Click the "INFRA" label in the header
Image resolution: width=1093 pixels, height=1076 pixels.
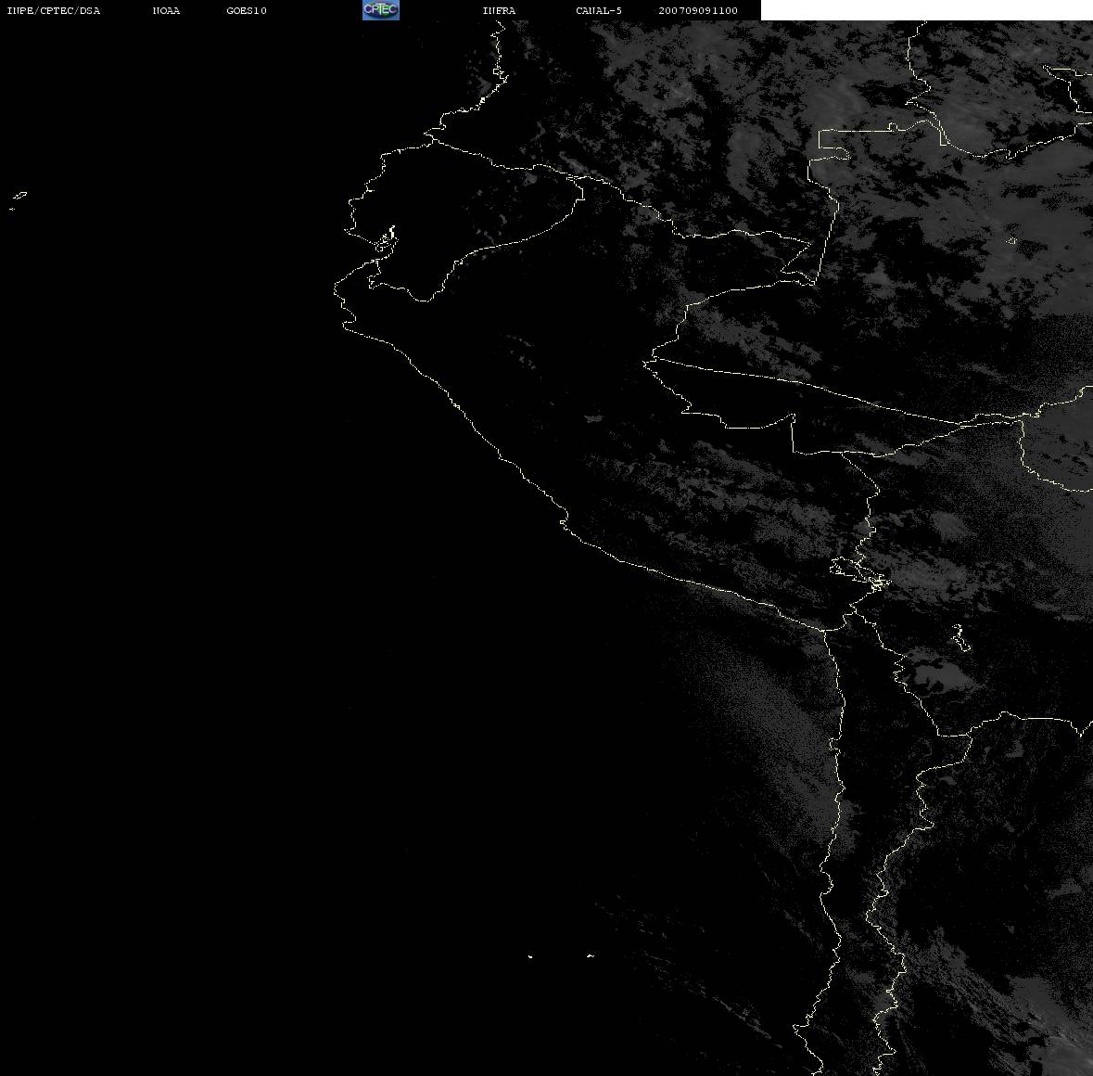tap(499, 10)
